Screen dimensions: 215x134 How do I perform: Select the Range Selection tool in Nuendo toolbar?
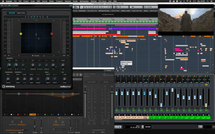click(83, 7)
